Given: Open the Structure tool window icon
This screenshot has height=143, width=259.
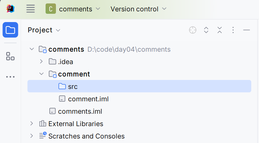Looking at the screenshot, I should click(10, 56).
